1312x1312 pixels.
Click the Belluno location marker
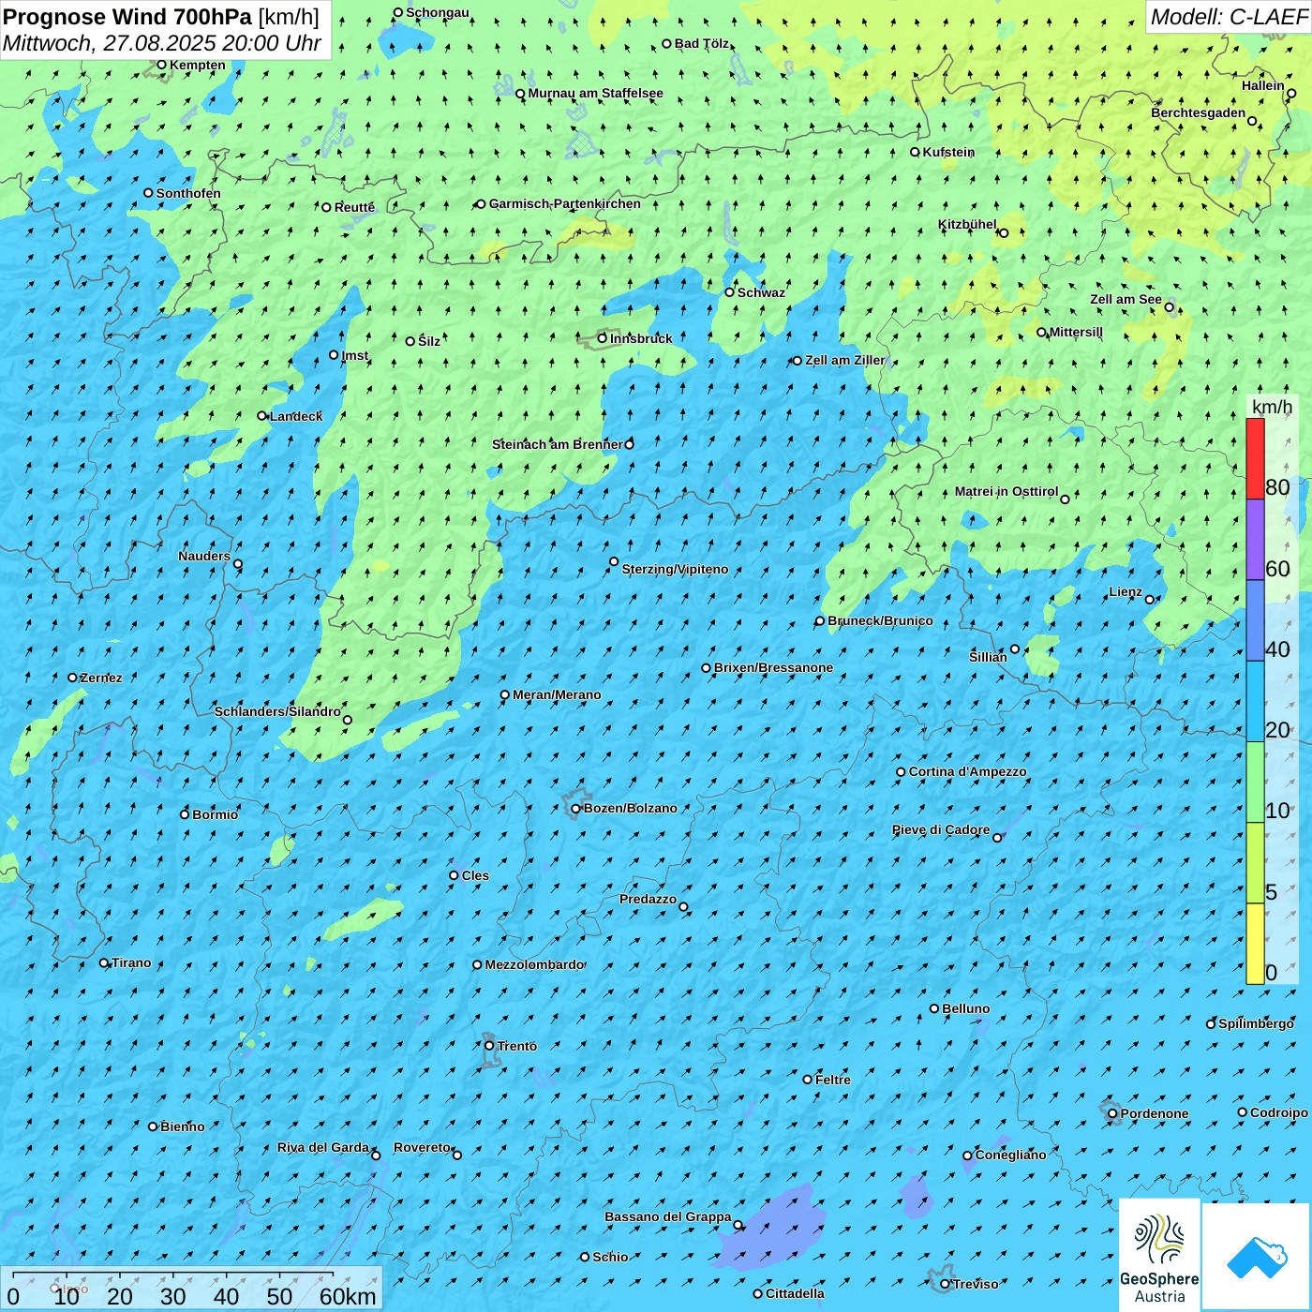coord(934,1008)
